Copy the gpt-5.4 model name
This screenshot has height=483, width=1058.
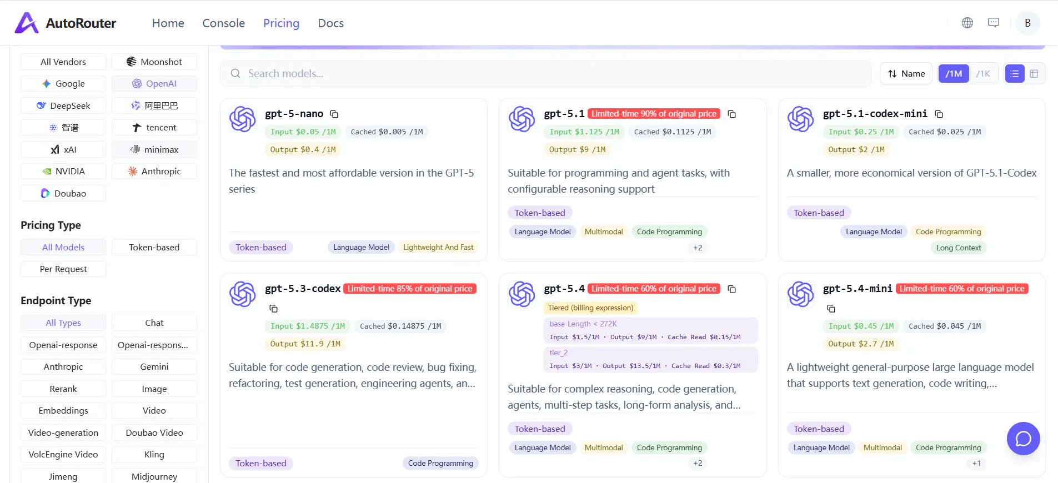(x=732, y=289)
